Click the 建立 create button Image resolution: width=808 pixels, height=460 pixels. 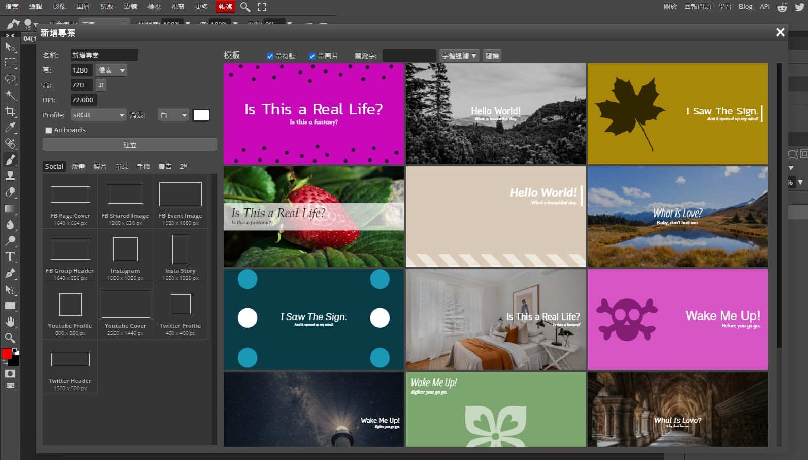[x=130, y=145]
